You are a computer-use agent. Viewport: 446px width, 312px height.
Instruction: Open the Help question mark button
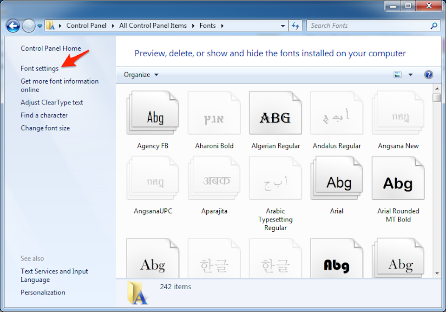(428, 75)
